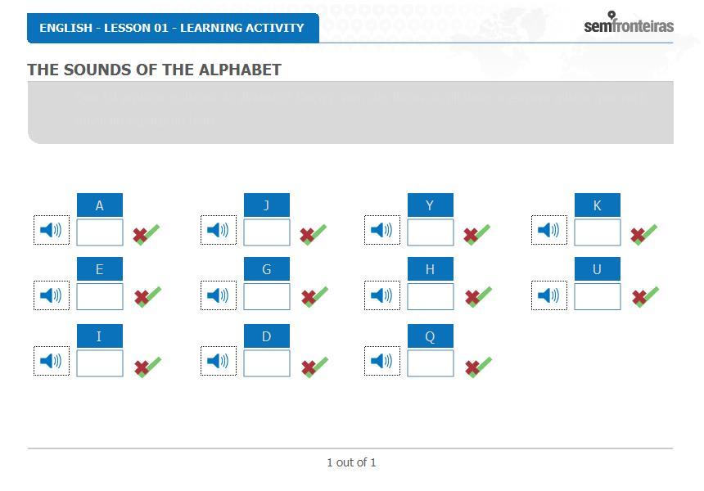
Task: Click the English Lesson 01 header tab
Action: (173, 28)
